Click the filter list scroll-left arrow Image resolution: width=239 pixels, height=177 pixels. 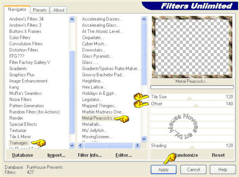point(80,146)
